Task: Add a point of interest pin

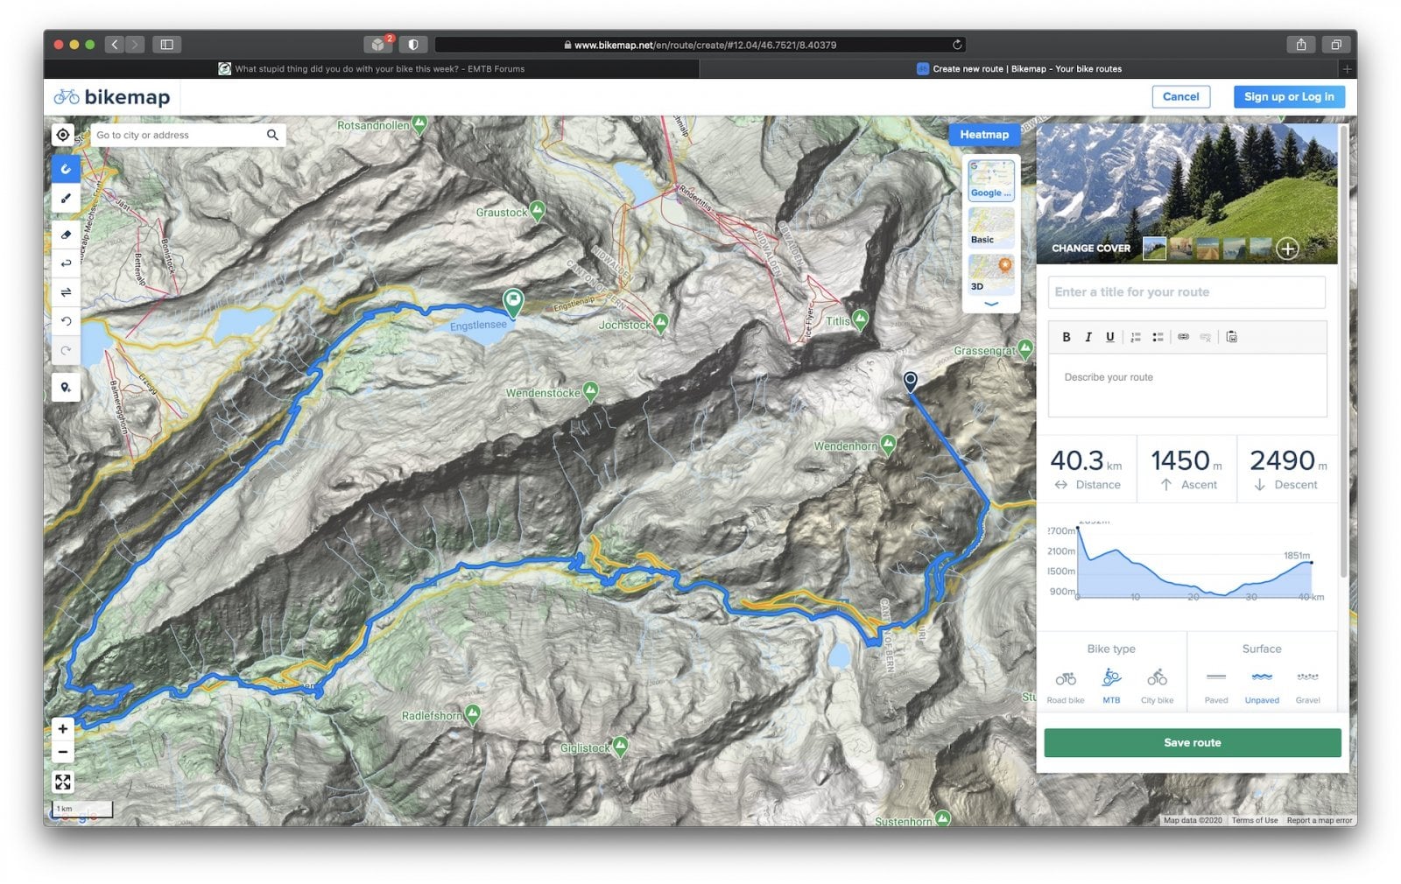Action: click(66, 388)
